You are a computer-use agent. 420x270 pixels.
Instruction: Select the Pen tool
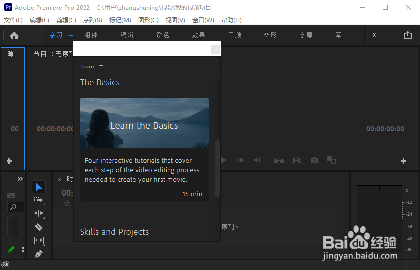click(x=39, y=254)
